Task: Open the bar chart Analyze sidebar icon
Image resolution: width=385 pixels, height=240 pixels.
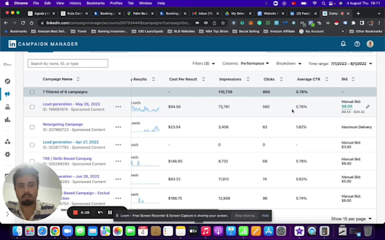Action: [x=7, y=120]
